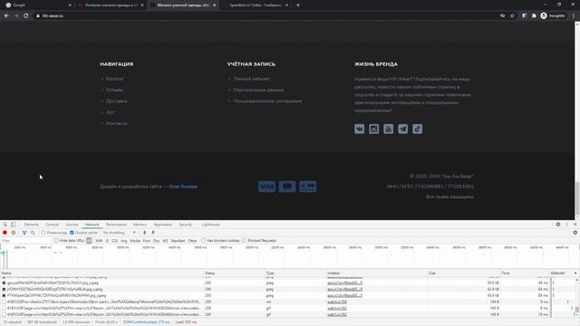Open Пользовательское соглашение link
This screenshot has width=580, height=326.
click(x=267, y=101)
